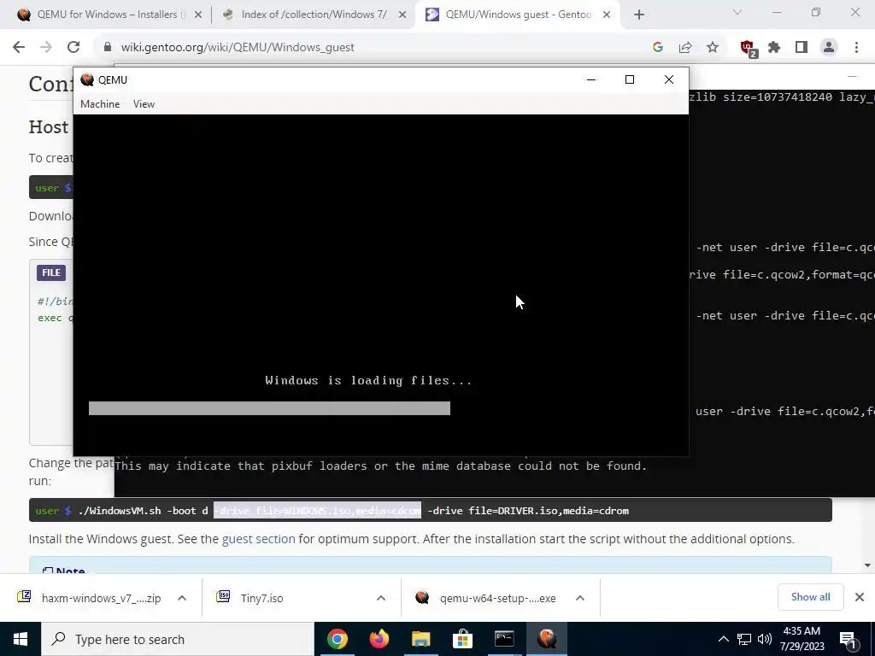Go back in browser history

click(19, 48)
